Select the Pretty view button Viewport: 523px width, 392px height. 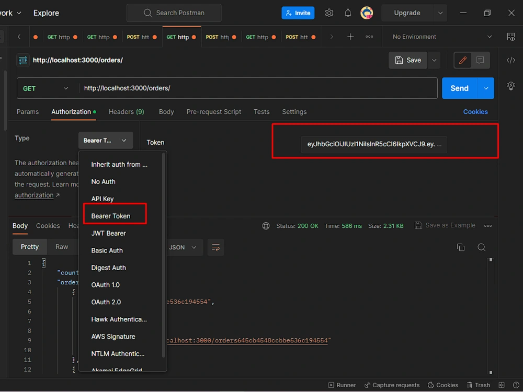click(30, 247)
